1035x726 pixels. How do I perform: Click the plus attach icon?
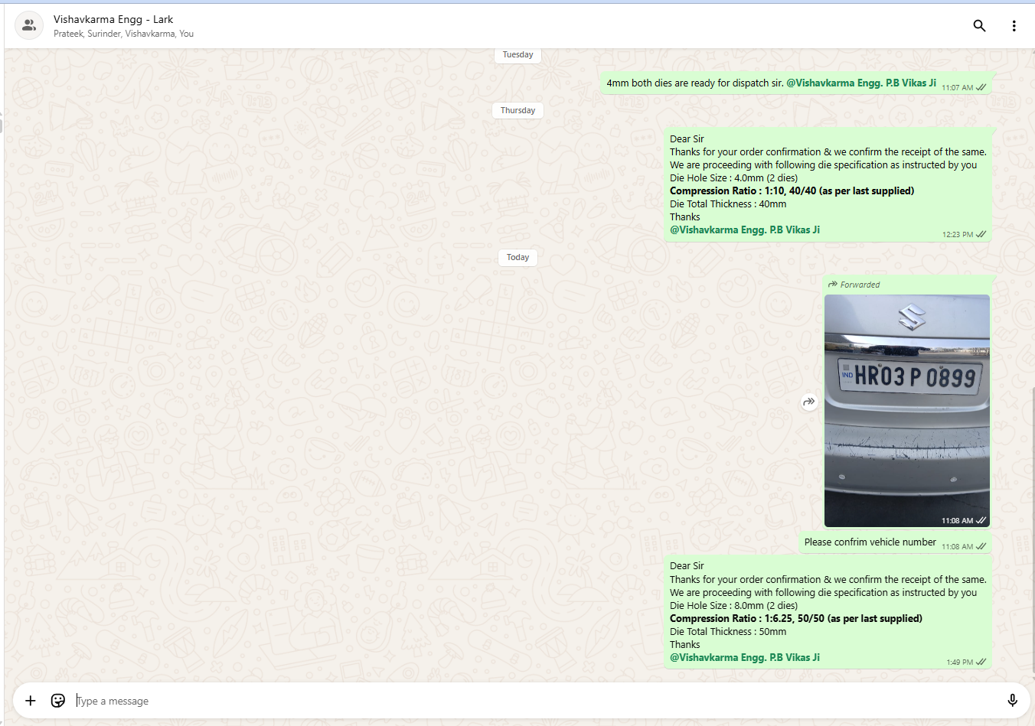pos(31,701)
